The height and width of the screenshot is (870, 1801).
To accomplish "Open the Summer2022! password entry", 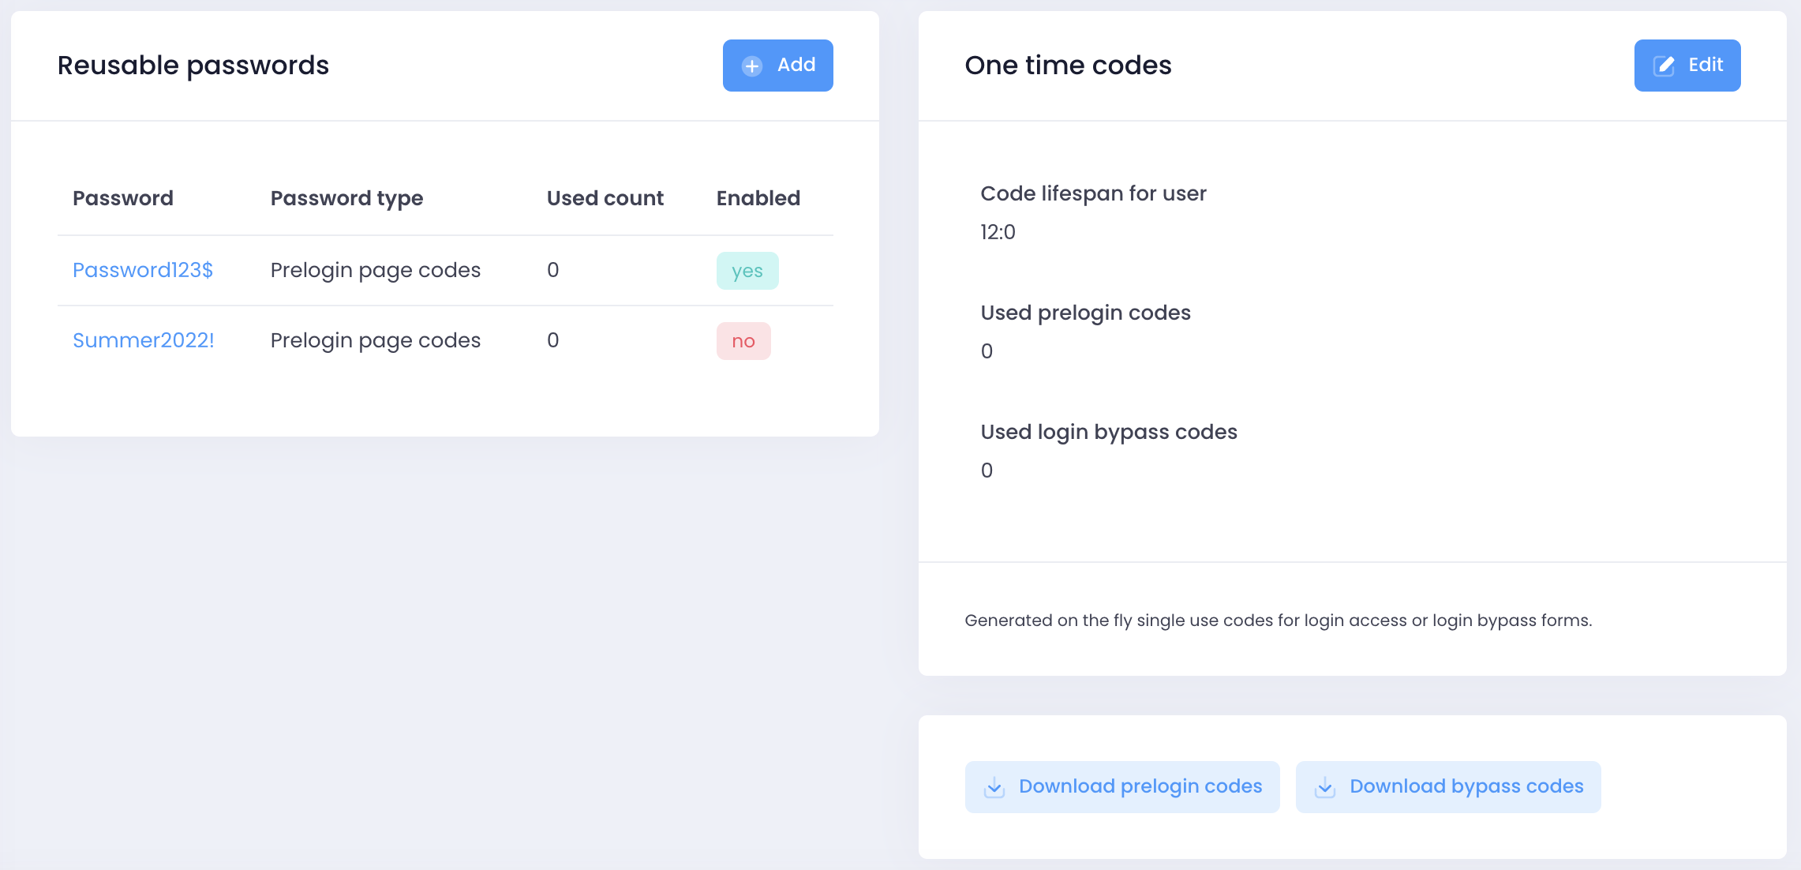I will pyautogui.click(x=144, y=340).
